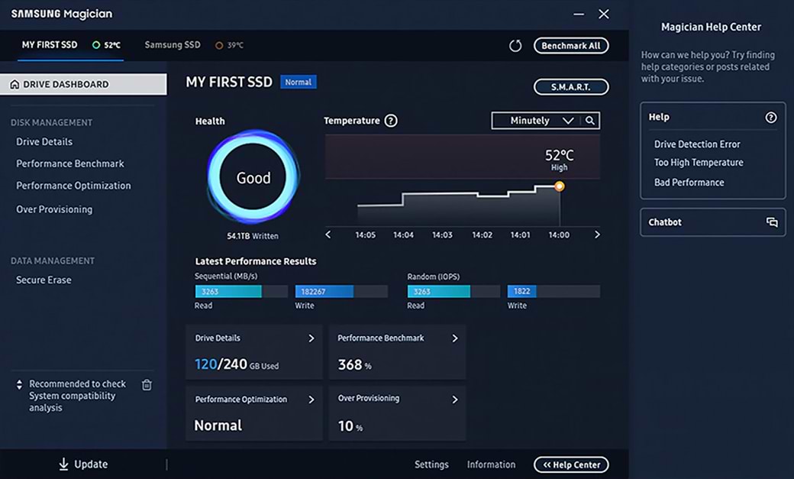Click the 368 % benchmark value

coord(354,364)
